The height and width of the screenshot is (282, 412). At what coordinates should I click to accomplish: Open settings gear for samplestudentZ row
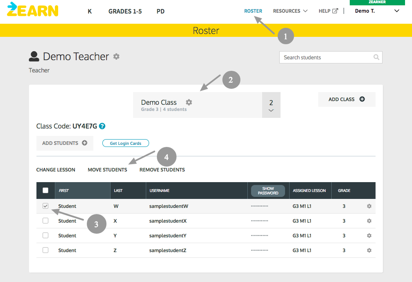coord(369,250)
